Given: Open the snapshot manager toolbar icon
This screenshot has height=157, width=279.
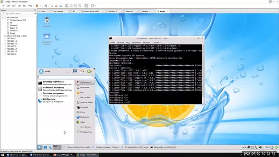Looking at the screenshot, I should 61,6.
